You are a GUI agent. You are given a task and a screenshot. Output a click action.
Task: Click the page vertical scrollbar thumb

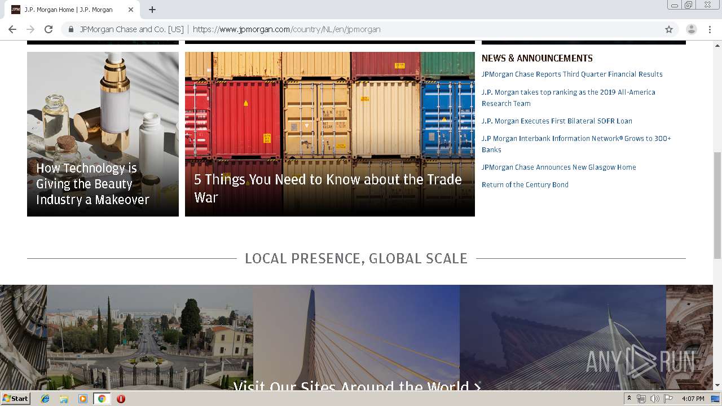pyautogui.click(x=717, y=205)
